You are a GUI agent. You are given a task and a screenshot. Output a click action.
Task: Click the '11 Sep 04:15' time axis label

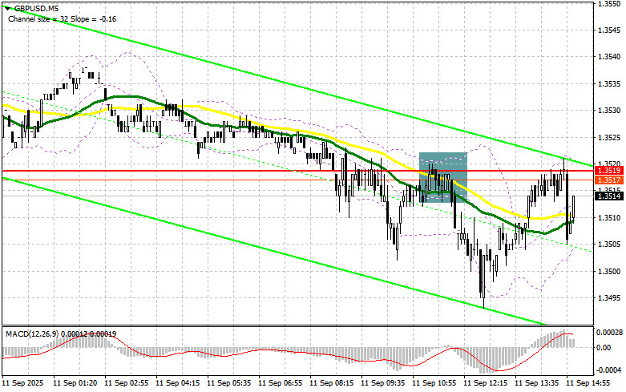point(177,383)
